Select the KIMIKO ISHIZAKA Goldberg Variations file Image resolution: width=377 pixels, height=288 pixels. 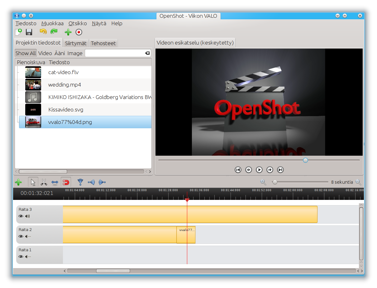[x=85, y=97]
